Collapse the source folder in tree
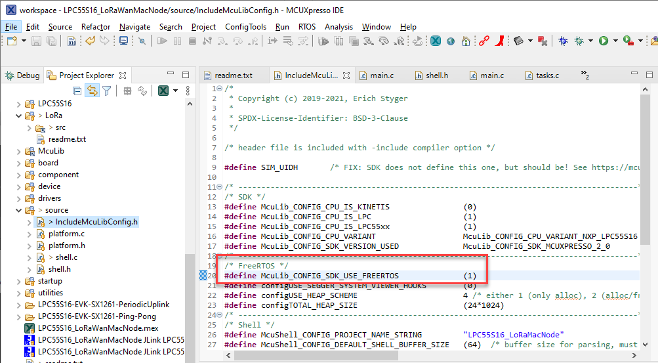The width and height of the screenshot is (658, 363). coord(18,210)
